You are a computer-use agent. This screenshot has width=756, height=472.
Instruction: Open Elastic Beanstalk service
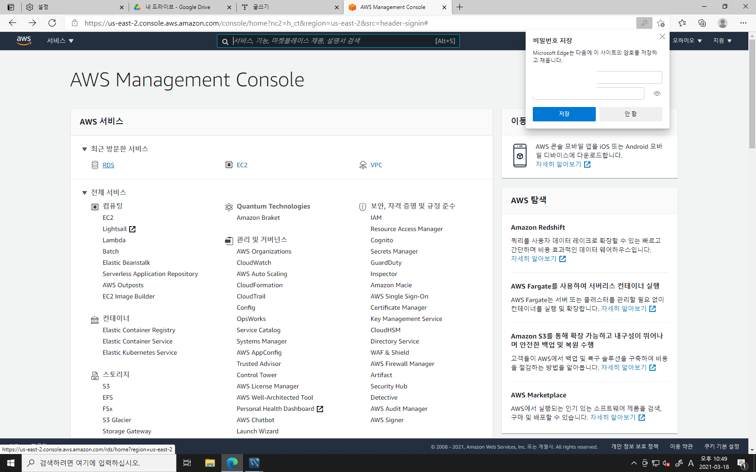pyautogui.click(x=126, y=263)
